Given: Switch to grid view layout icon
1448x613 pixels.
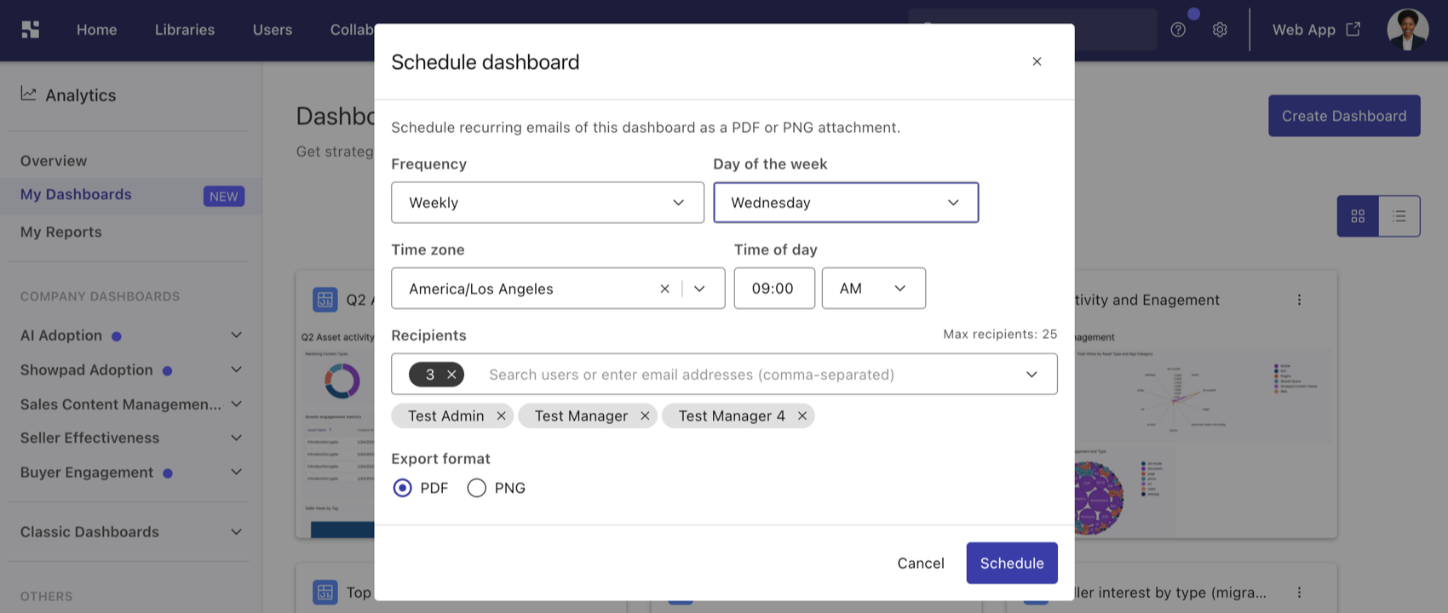Looking at the screenshot, I should pos(1358,216).
